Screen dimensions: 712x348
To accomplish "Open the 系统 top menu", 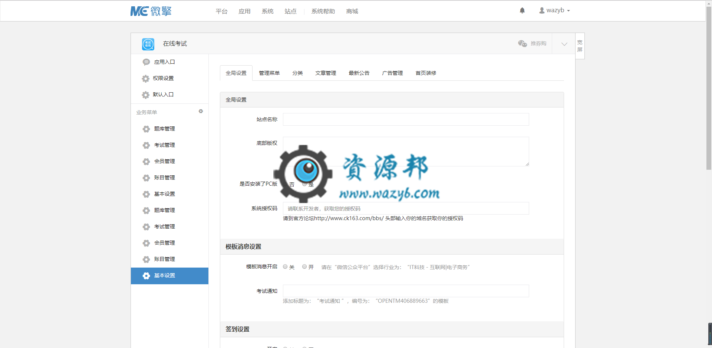I will [x=267, y=11].
